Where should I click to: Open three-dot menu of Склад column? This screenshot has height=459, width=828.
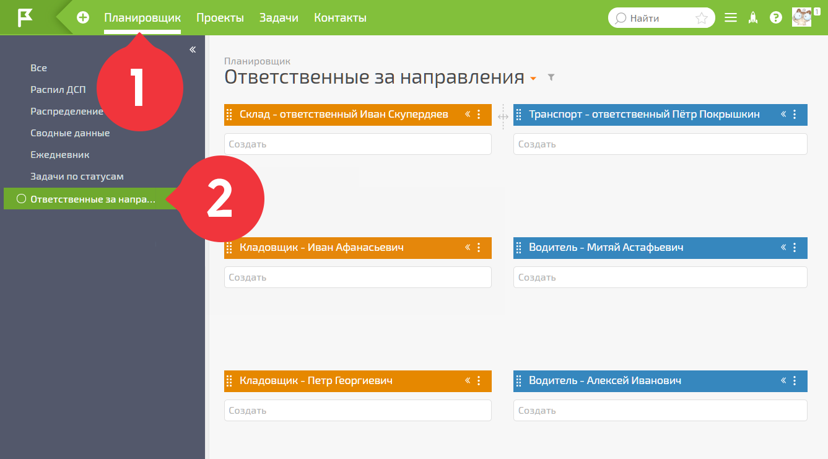point(479,115)
